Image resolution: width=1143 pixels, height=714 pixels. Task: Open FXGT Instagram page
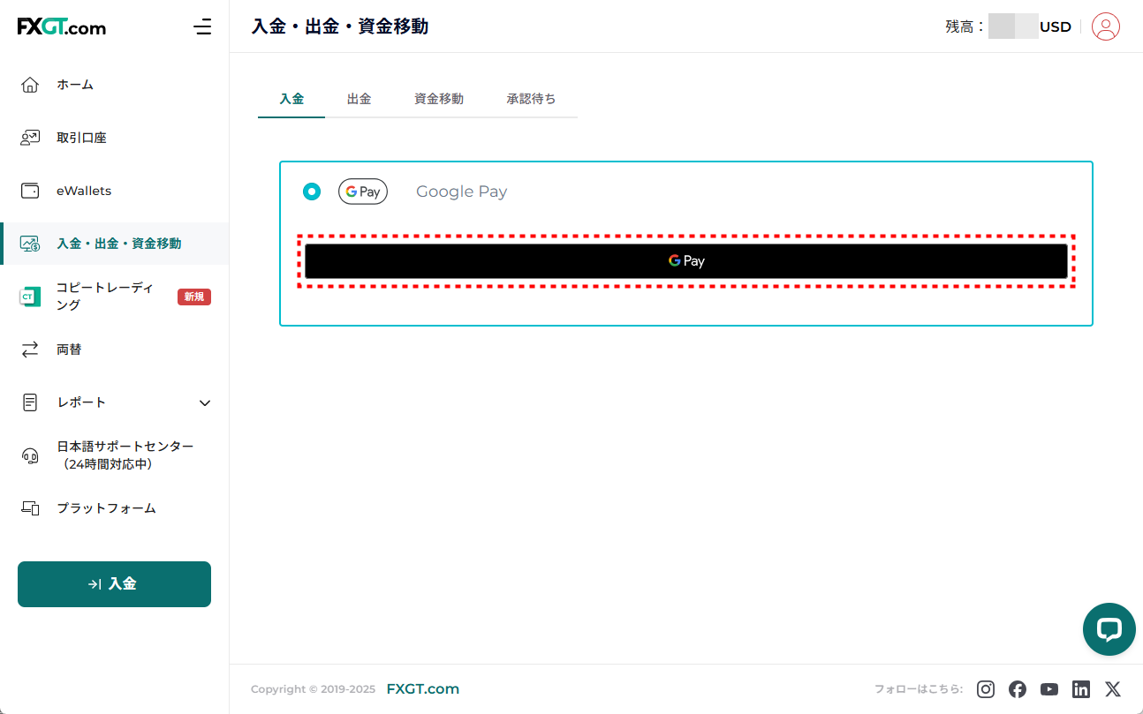click(x=986, y=689)
